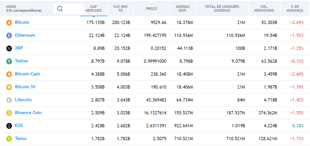
Task: Sort the table by CAP MERCADO column
Action: 94,8
